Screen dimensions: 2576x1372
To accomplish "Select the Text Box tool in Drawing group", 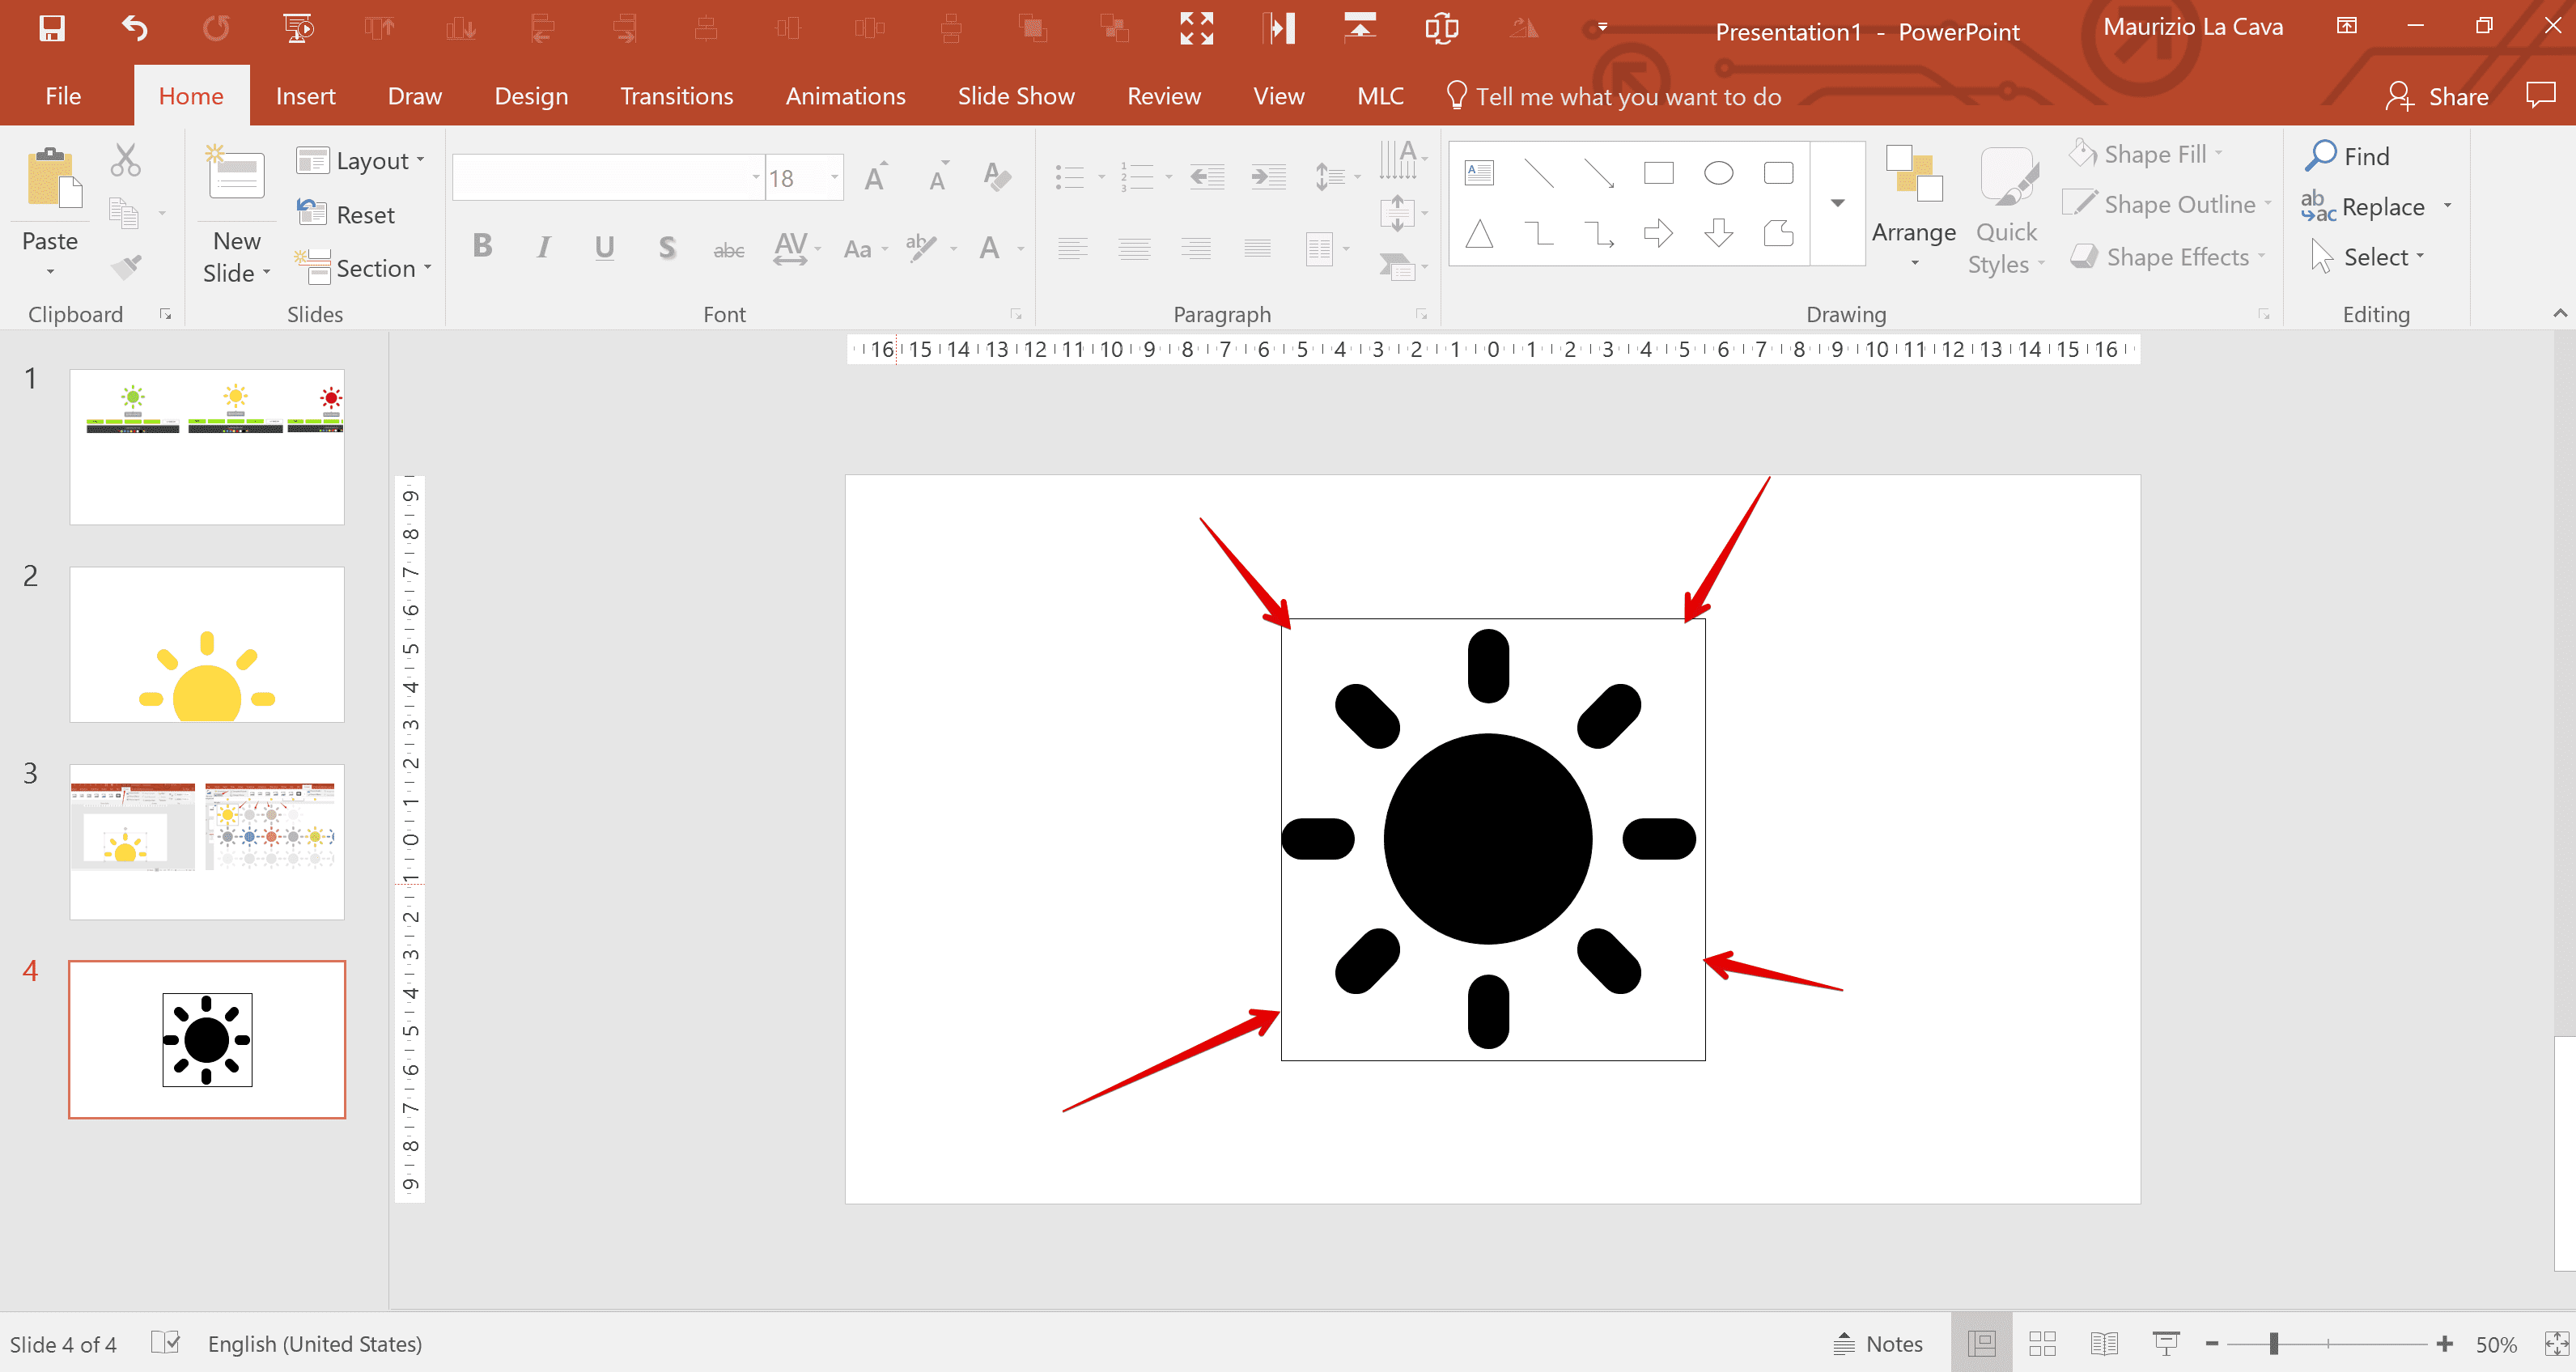I will coord(1479,172).
